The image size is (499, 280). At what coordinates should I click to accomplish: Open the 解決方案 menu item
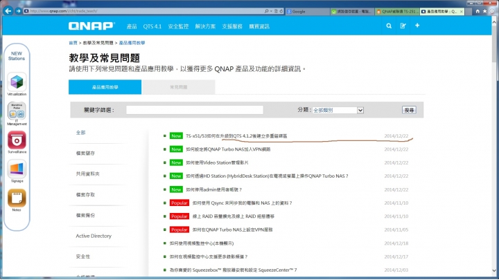pos(205,26)
